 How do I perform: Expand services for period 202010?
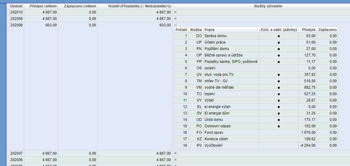pos(175,12)
